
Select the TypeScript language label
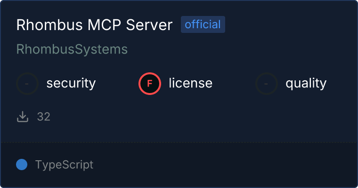[64, 165]
